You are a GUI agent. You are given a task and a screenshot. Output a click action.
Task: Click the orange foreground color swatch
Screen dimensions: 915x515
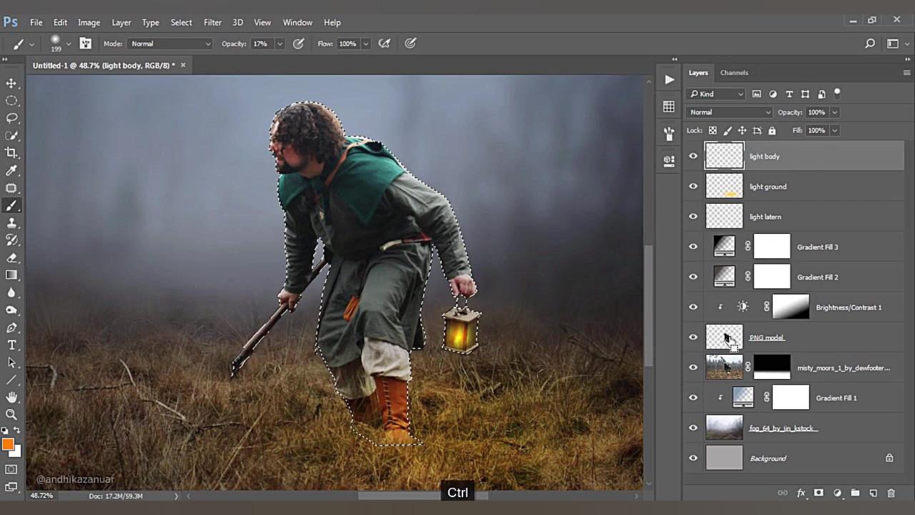coord(8,445)
